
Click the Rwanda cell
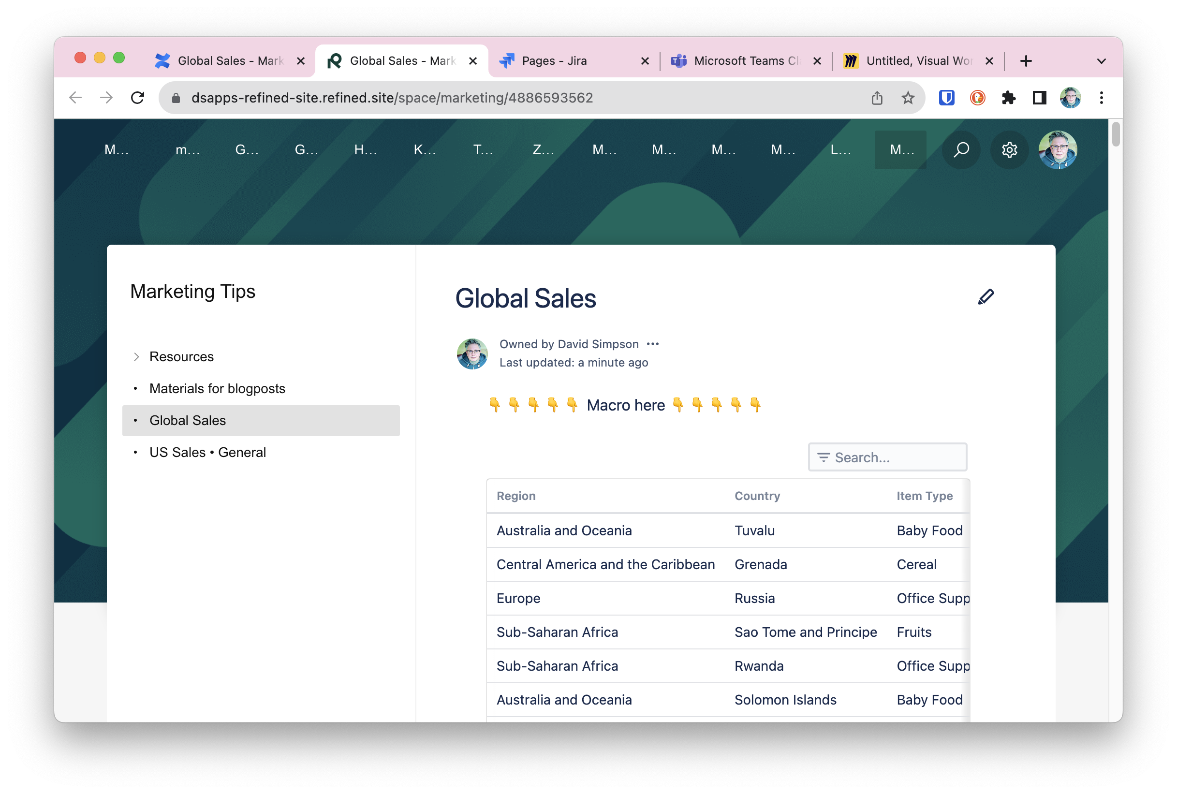pos(759,666)
